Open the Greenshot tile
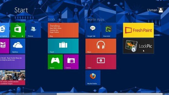169x95 pixels. 109,30
